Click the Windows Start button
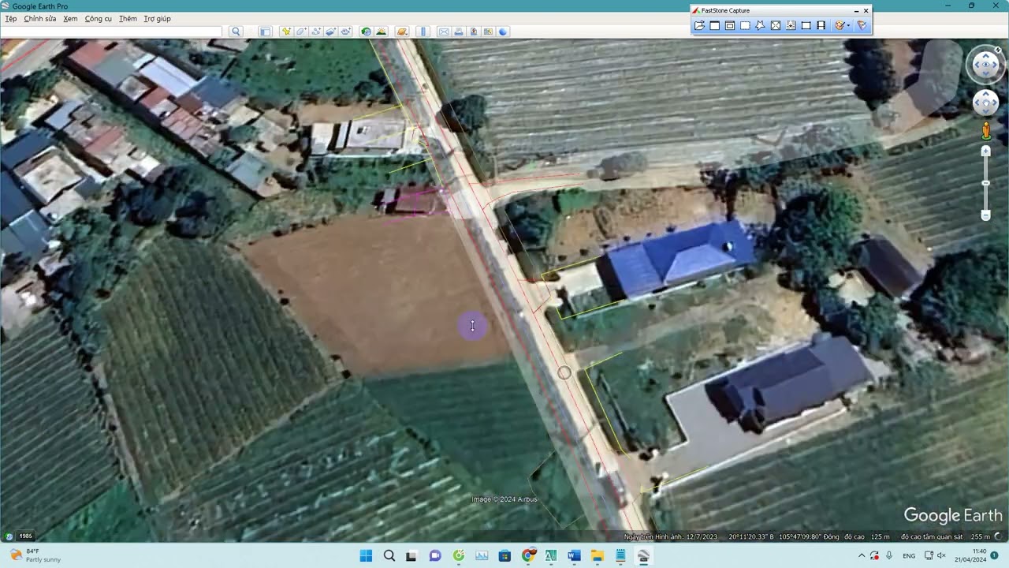Viewport: 1009px width, 568px height. pyautogui.click(x=366, y=555)
